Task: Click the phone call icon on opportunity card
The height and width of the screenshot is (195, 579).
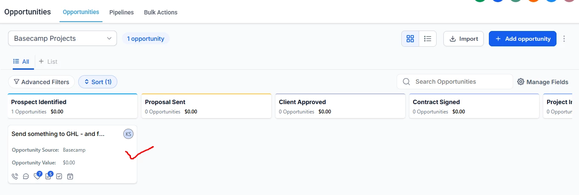Action: 15,176
